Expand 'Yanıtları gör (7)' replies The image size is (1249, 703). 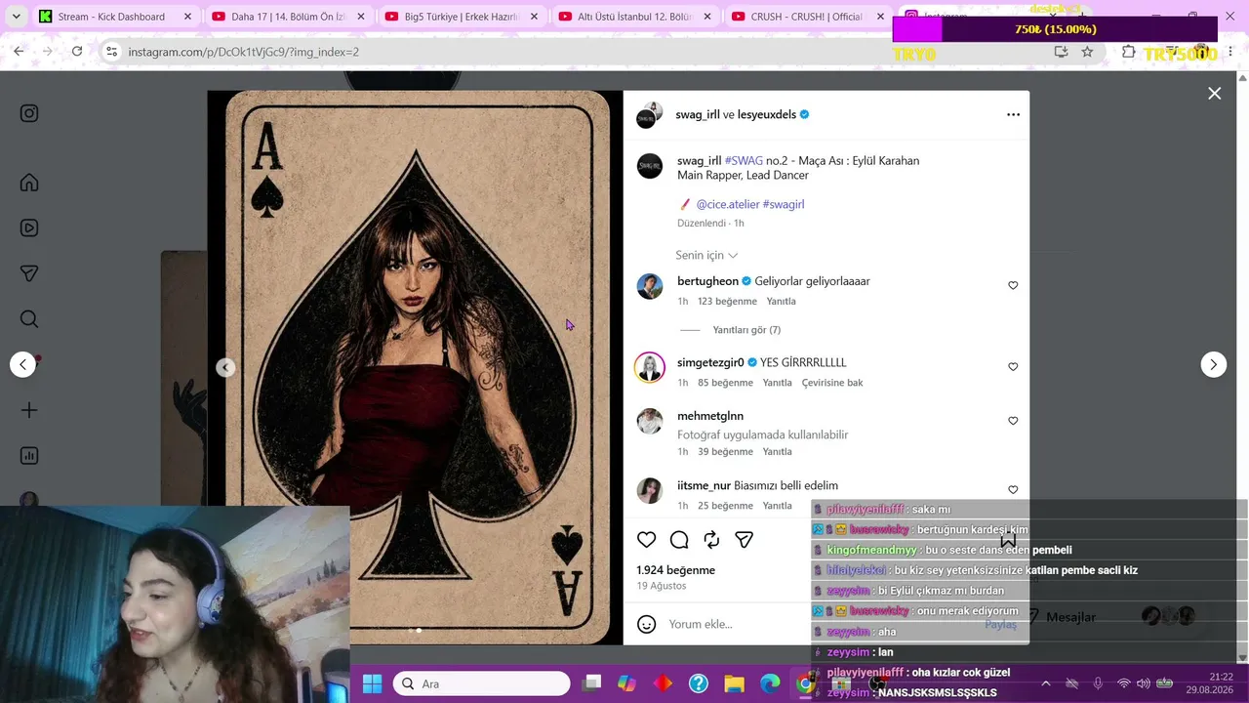(746, 330)
